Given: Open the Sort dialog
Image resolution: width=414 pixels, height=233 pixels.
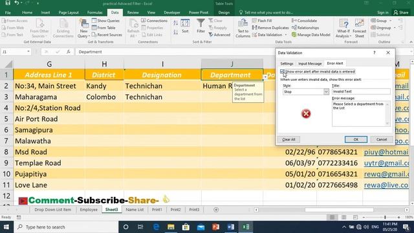Looking at the screenshot, I should point(185,26).
